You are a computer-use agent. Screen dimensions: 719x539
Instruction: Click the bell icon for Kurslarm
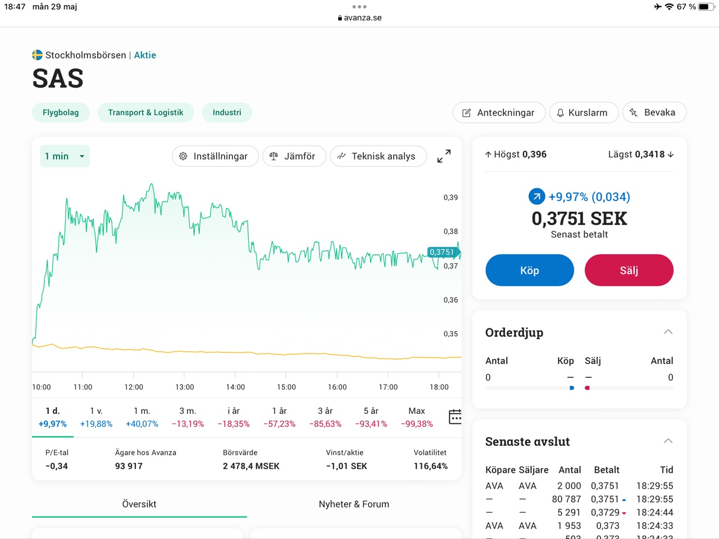pyautogui.click(x=560, y=113)
